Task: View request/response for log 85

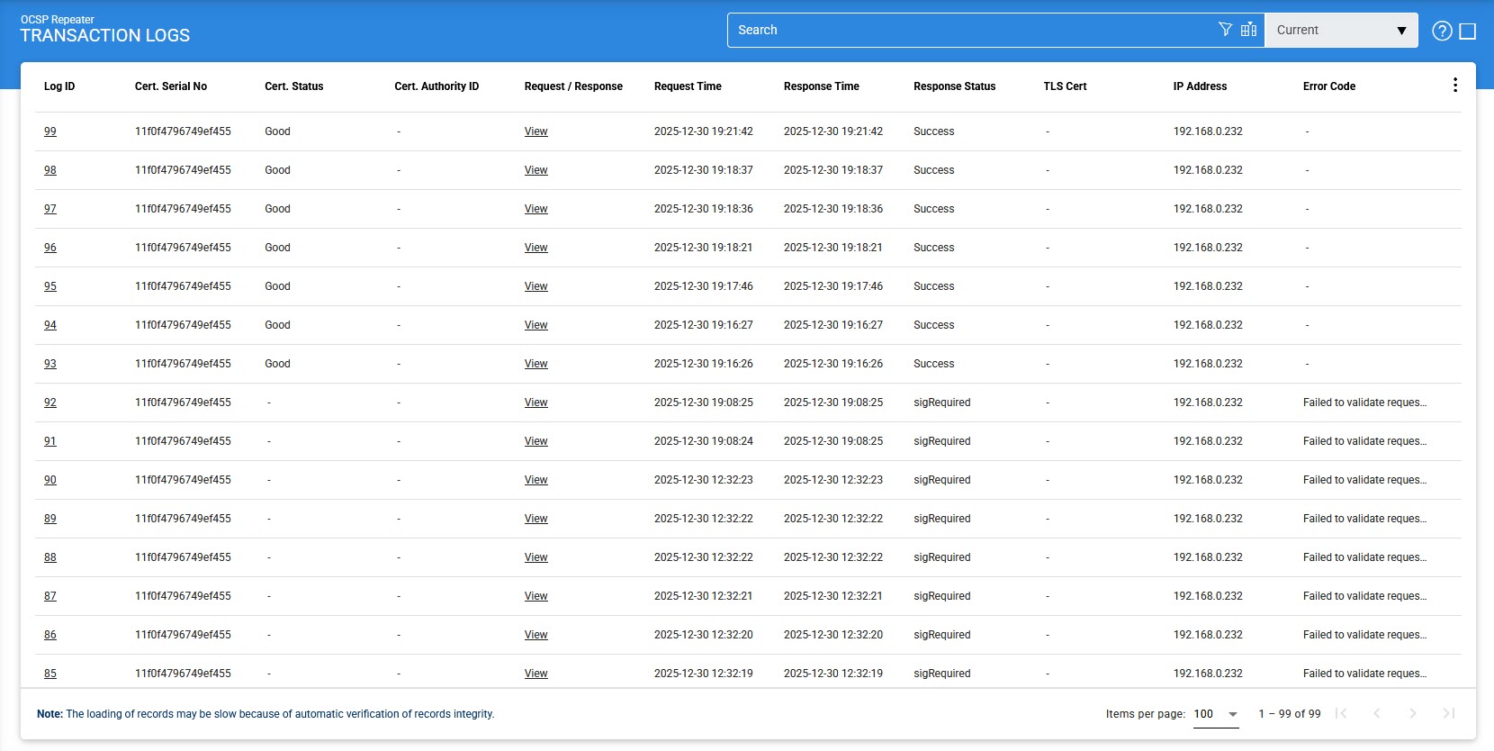Action: pos(535,674)
